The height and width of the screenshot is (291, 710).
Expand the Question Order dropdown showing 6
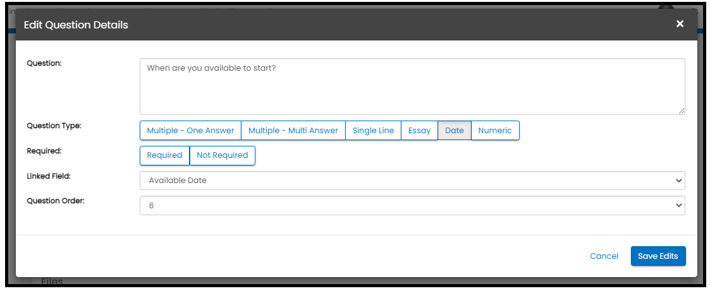[x=412, y=206]
